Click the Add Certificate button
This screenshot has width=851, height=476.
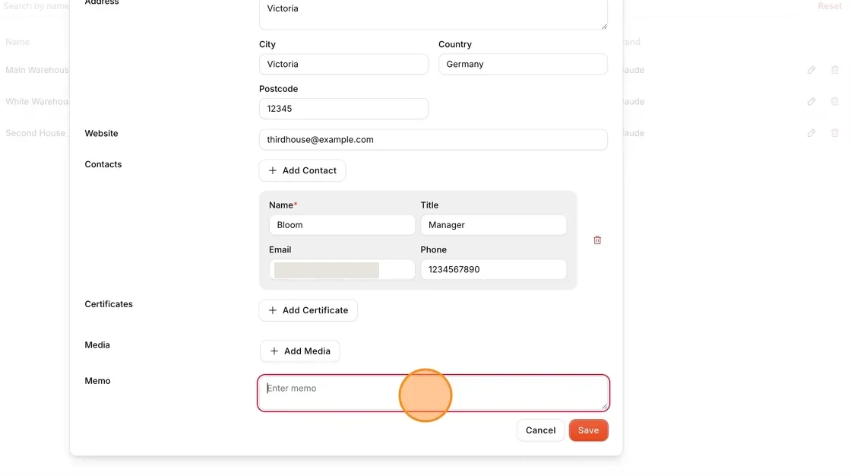point(308,310)
